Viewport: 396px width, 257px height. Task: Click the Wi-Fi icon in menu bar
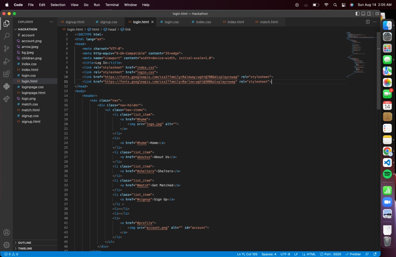click(x=326, y=5)
